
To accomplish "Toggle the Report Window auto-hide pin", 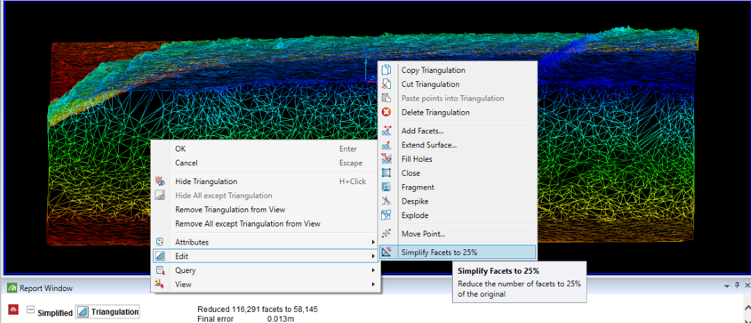I will pyautogui.click(x=737, y=286).
